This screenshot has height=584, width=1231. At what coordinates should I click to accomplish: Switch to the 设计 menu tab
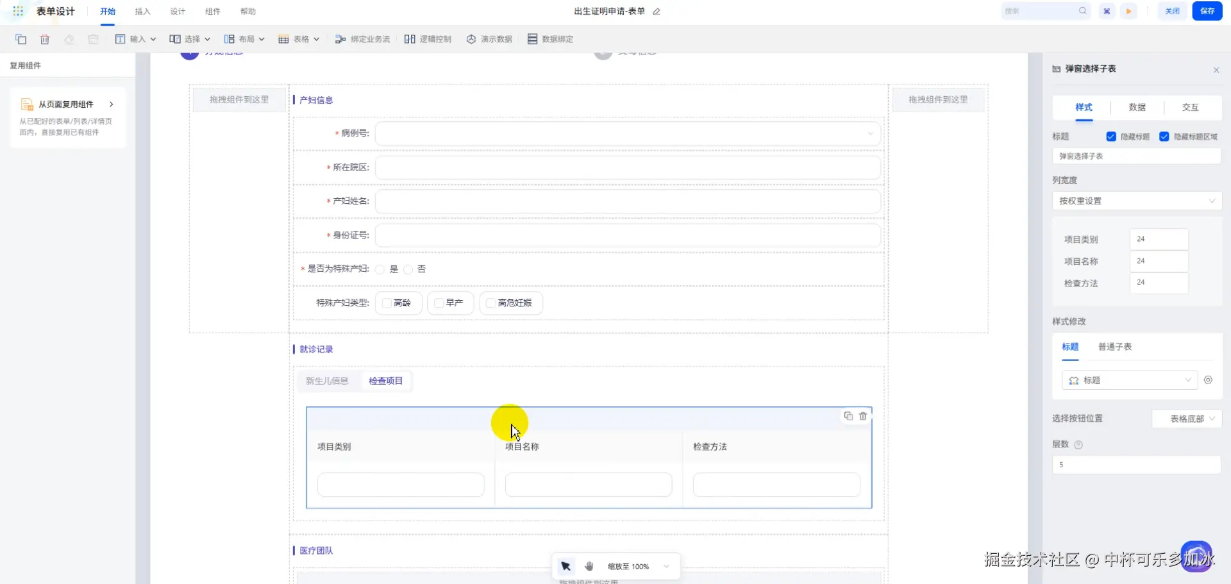pos(178,12)
